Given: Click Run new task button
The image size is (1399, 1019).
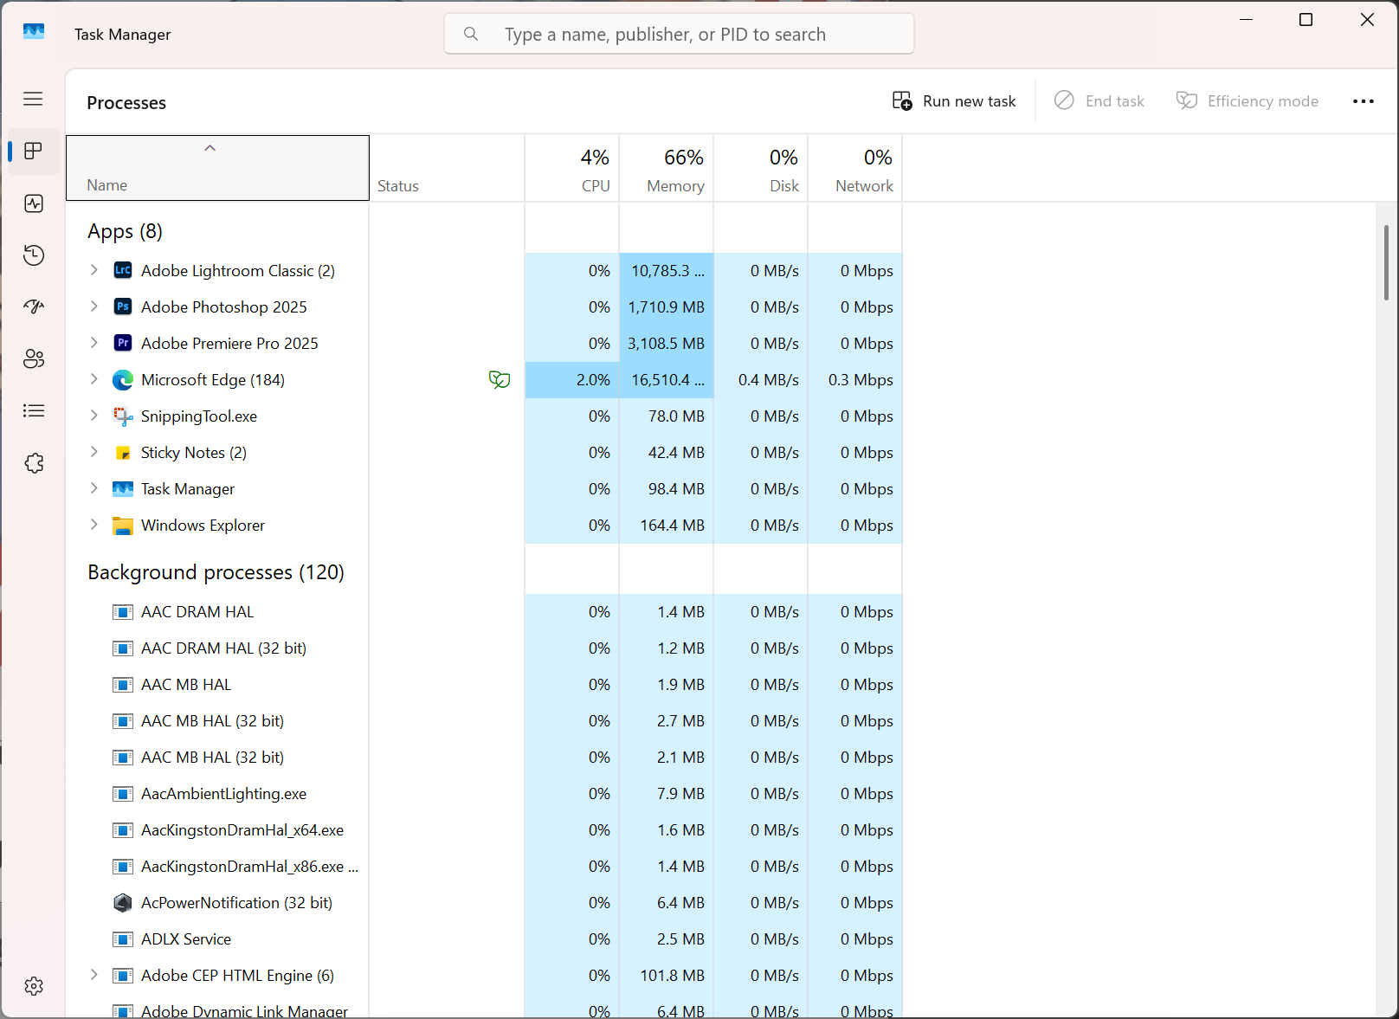Looking at the screenshot, I should [x=954, y=101].
